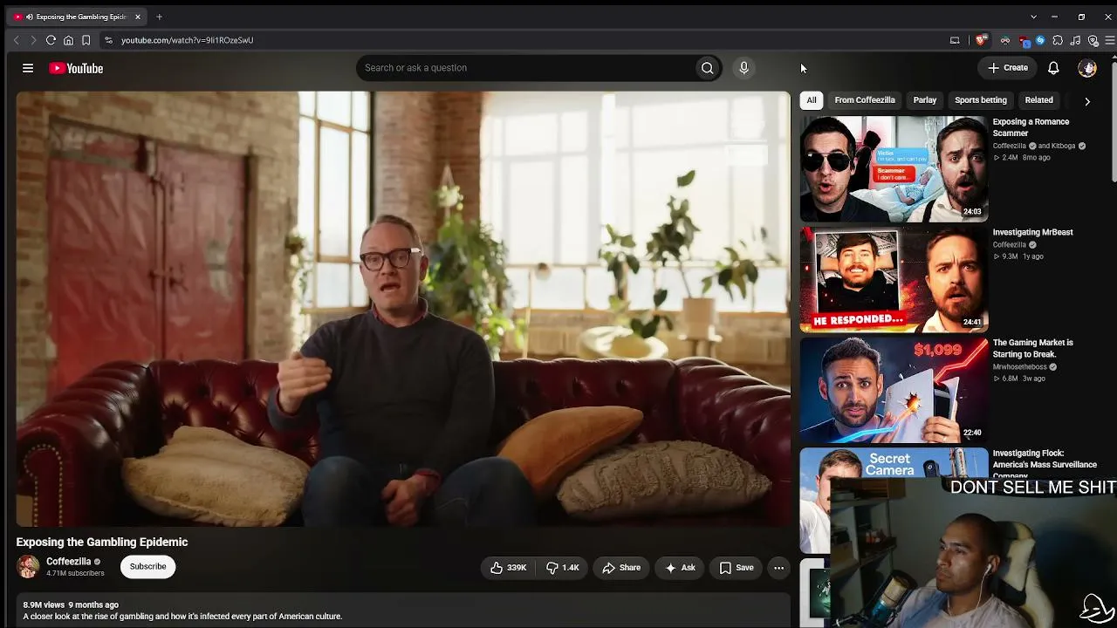Open the Coffeezilla channel name link
The height and width of the screenshot is (628, 1117).
[69, 562]
